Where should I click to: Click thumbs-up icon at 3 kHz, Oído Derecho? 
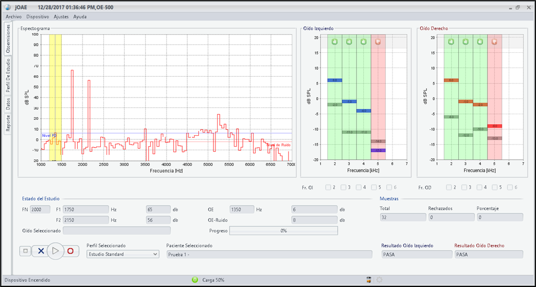pyautogui.click(x=466, y=42)
